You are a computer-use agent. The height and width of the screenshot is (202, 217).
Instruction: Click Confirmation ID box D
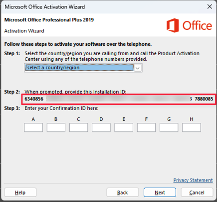coord(101,127)
